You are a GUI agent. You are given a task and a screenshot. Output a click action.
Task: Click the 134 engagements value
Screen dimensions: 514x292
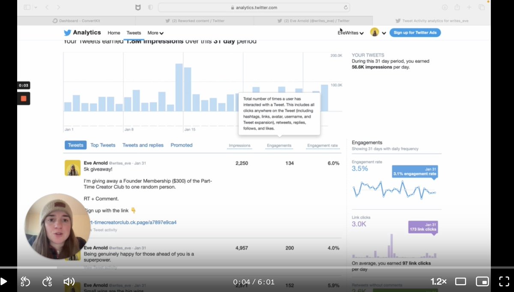pos(290,163)
